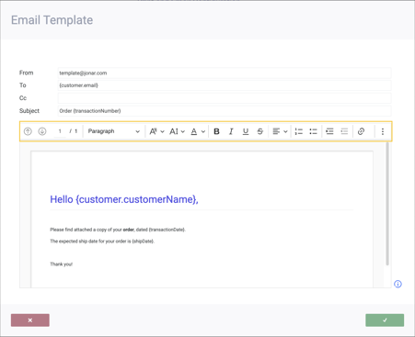Image resolution: width=415 pixels, height=337 pixels.
Task: Click the Subject field
Action: click(x=225, y=111)
